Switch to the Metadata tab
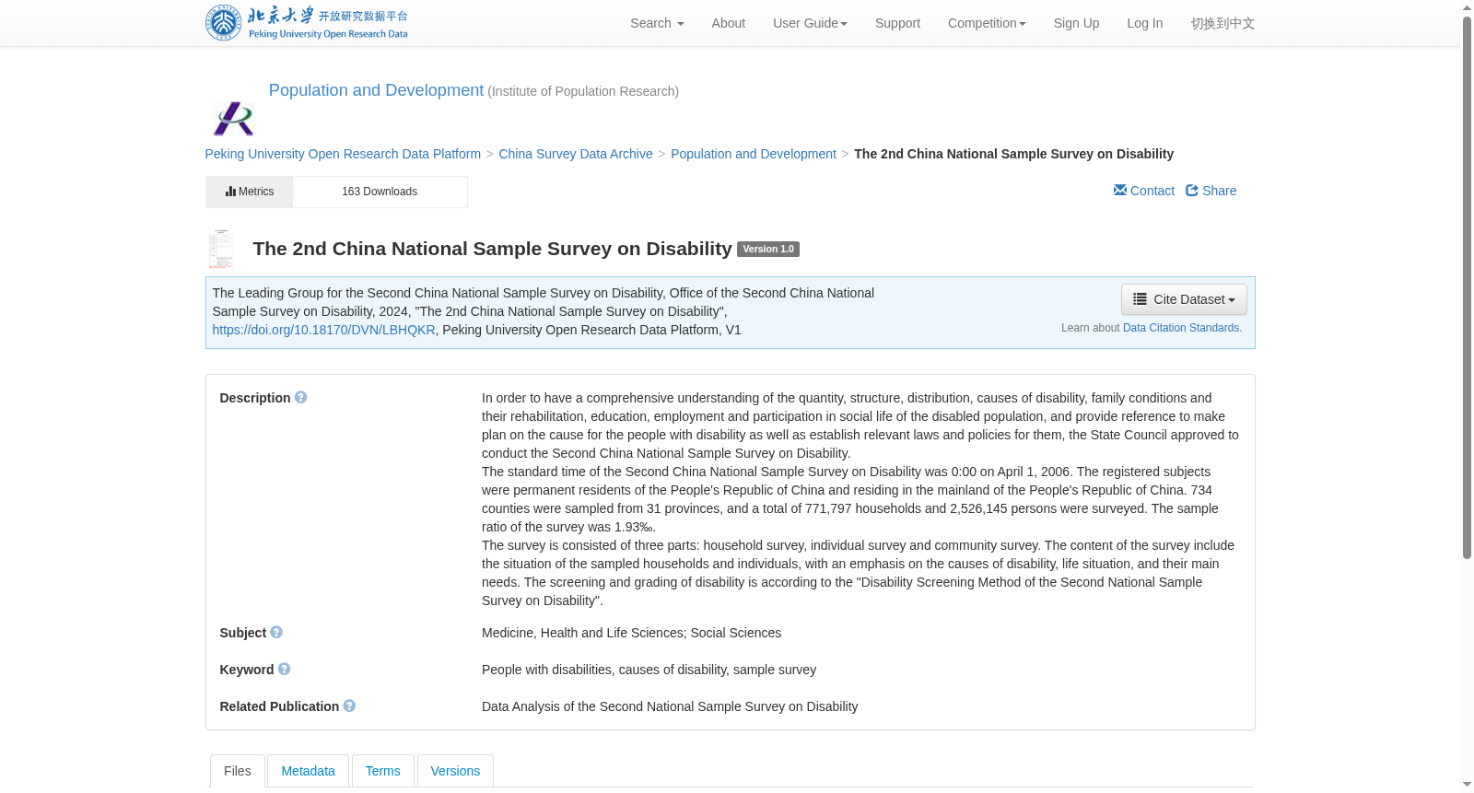1474x793 pixels. point(308,771)
